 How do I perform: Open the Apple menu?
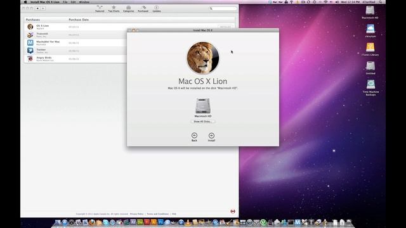[25, 2]
